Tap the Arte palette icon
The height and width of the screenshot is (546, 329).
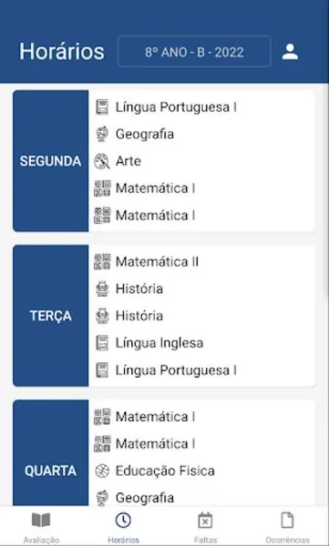coord(102,161)
